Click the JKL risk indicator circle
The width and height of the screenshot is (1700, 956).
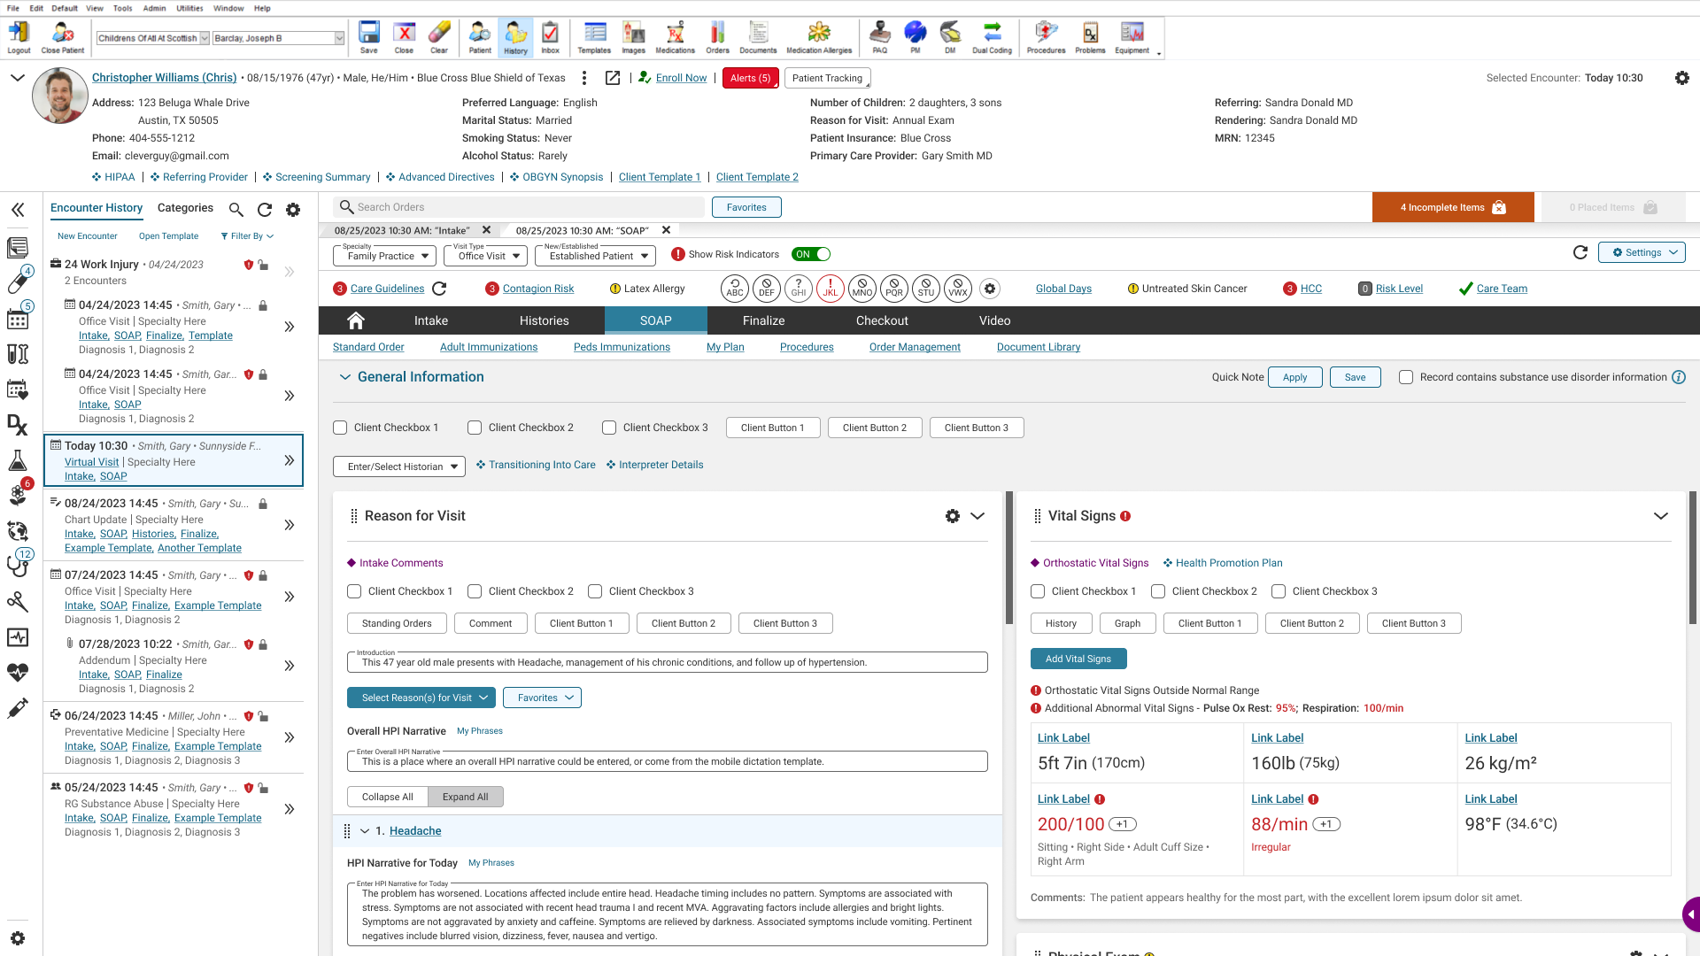pos(830,289)
